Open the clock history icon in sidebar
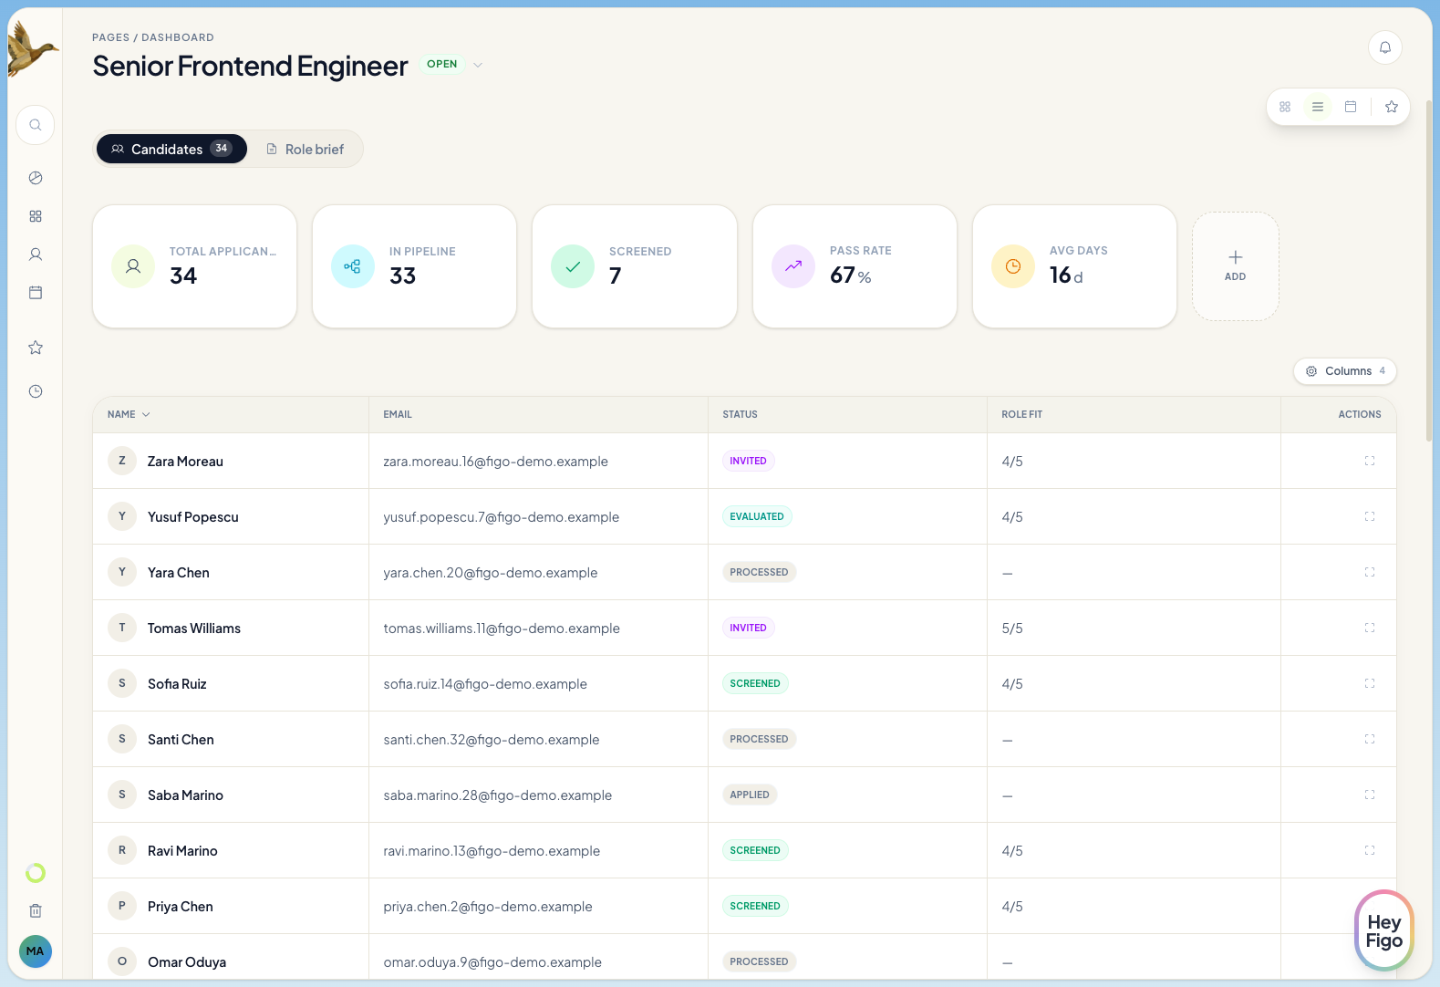This screenshot has height=987, width=1440. click(x=36, y=391)
